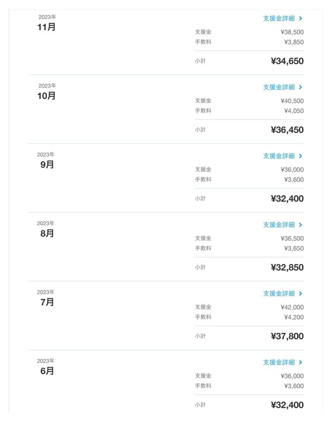Click the ¥37,800 subtotal for July
Screen dimensions: 332x424
coord(287,337)
